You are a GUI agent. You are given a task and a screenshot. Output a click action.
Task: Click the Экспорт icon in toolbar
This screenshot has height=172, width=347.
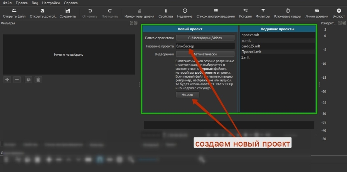339,11
